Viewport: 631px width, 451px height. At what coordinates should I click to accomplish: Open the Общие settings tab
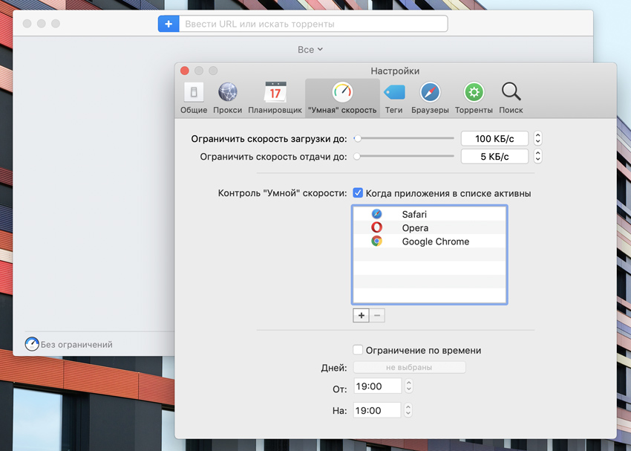click(x=194, y=99)
